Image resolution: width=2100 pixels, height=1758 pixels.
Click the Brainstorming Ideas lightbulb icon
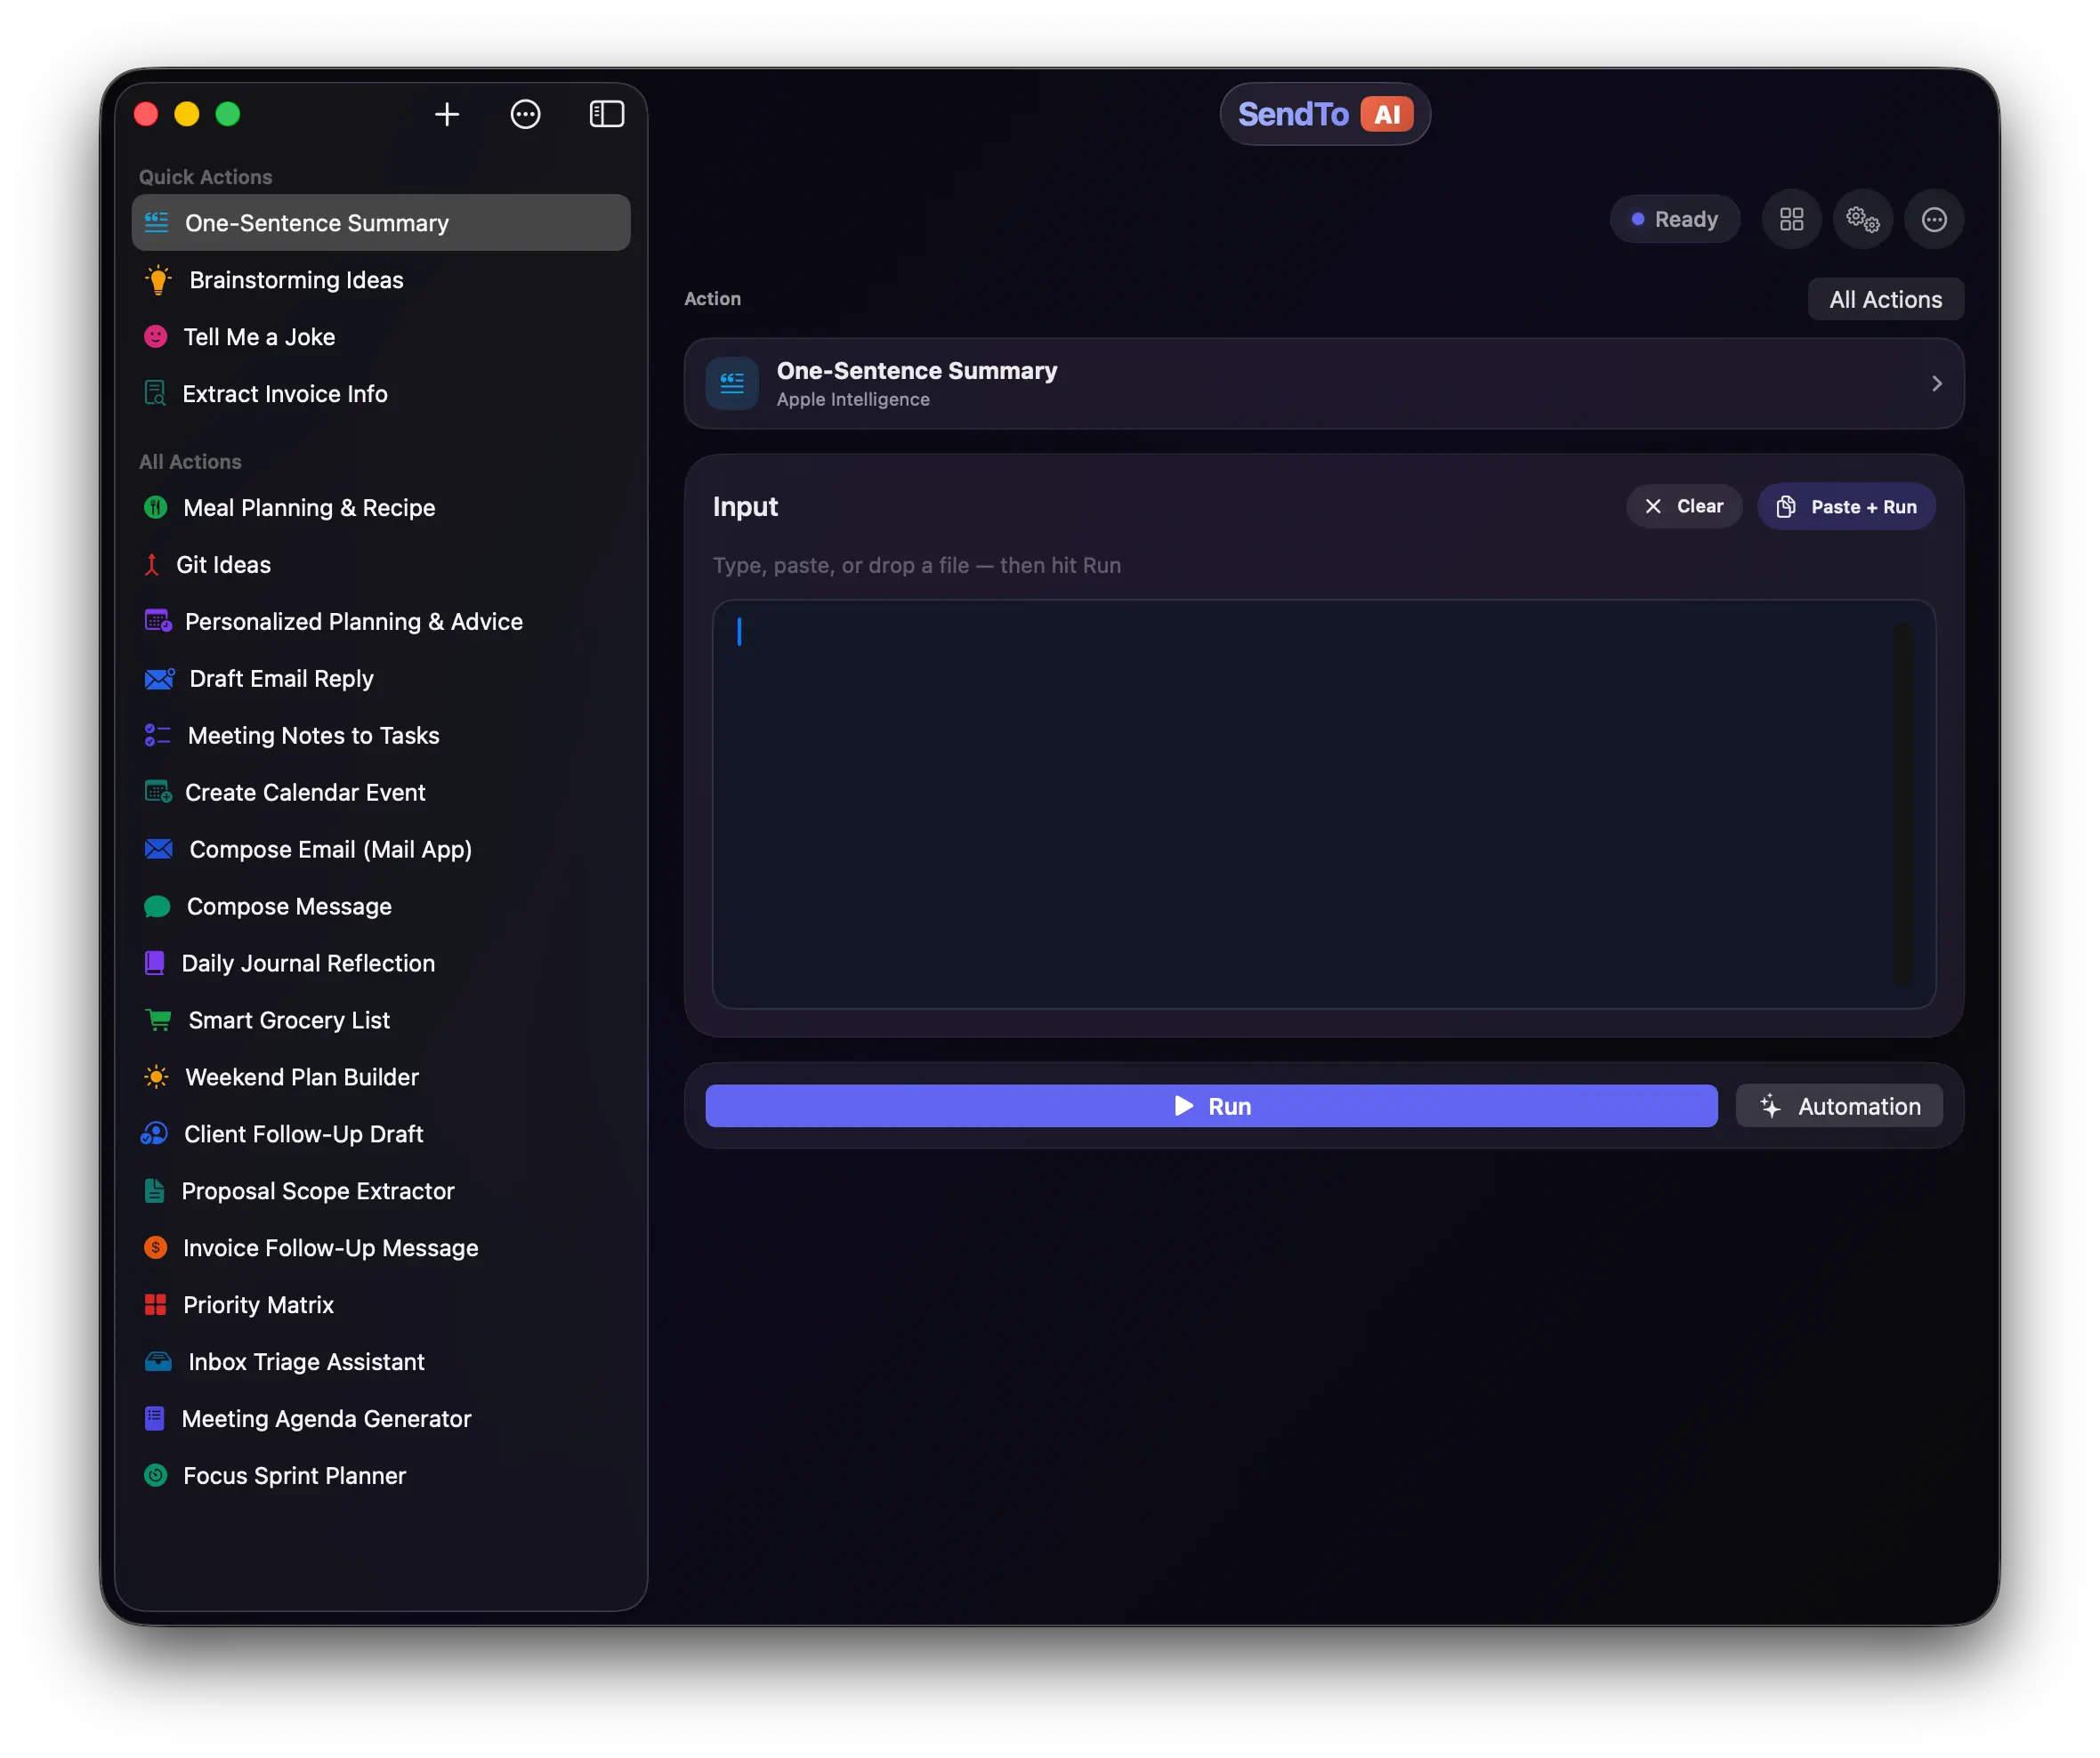[158, 280]
